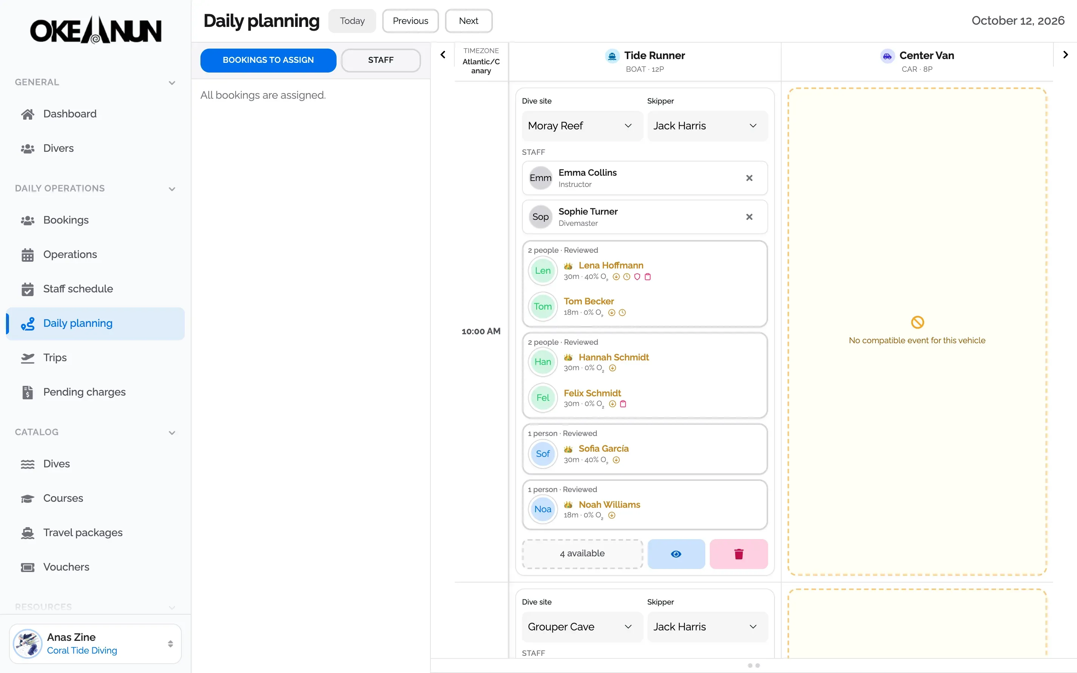
Task: Open the Dashboard page
Action: point(95,114)
